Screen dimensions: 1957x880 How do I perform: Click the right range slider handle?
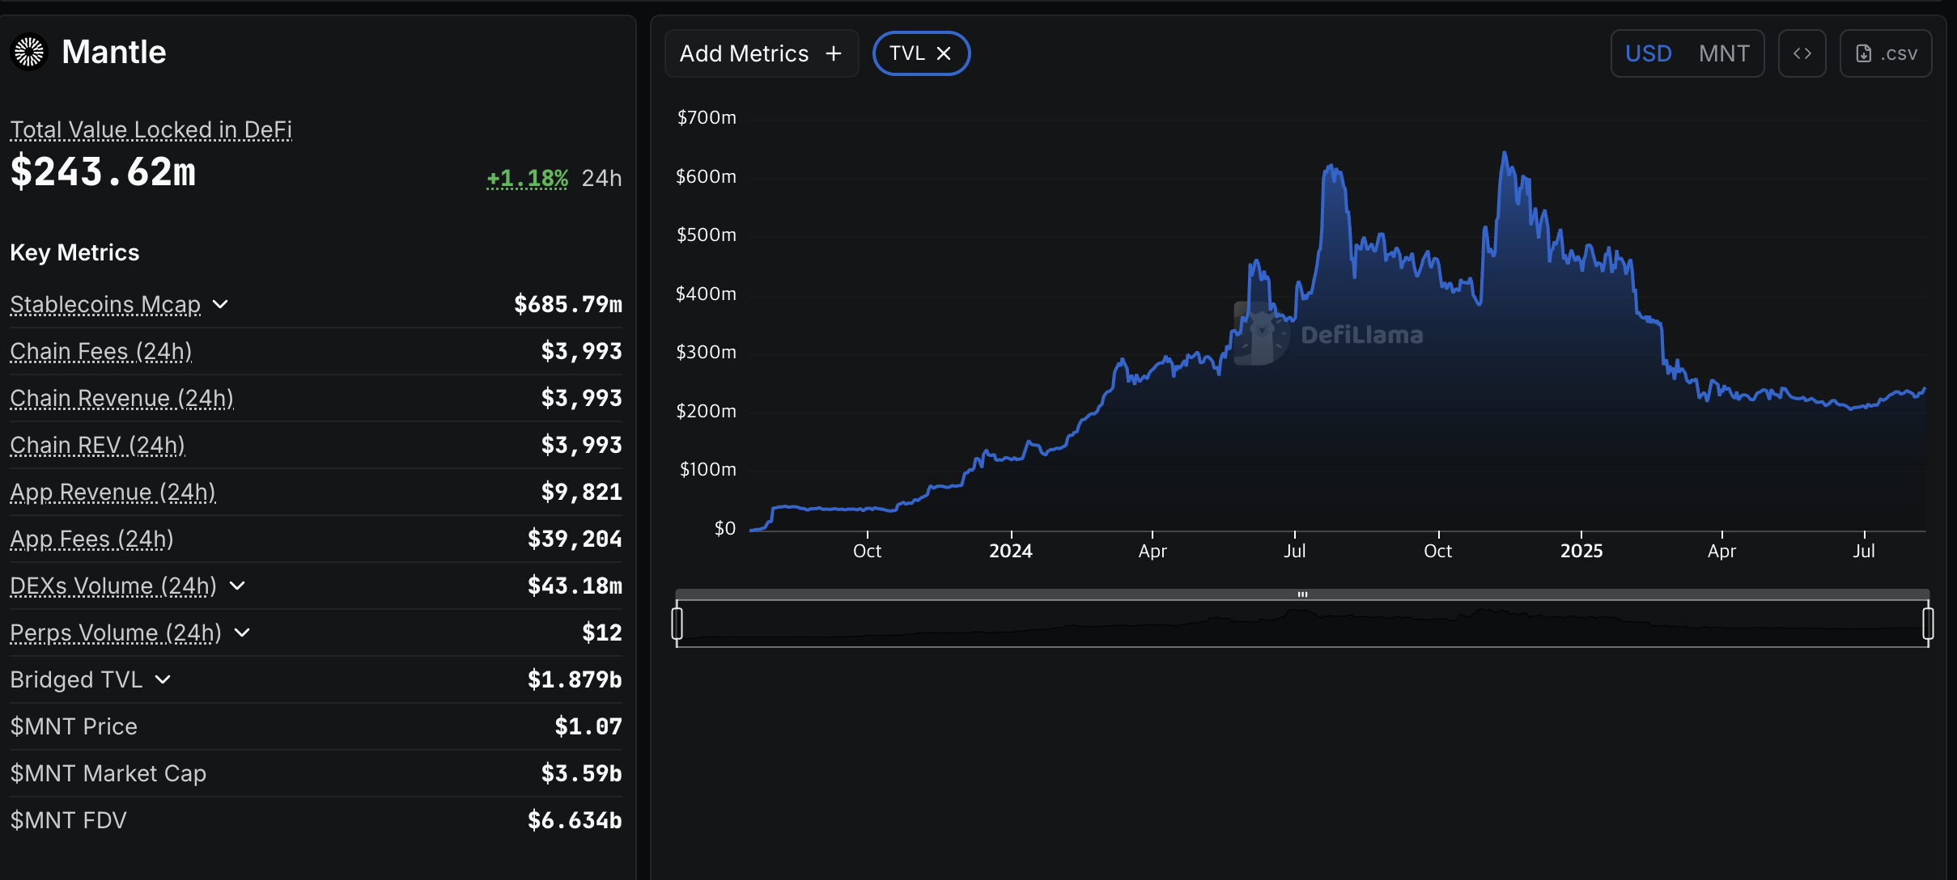pos(1928,624)
